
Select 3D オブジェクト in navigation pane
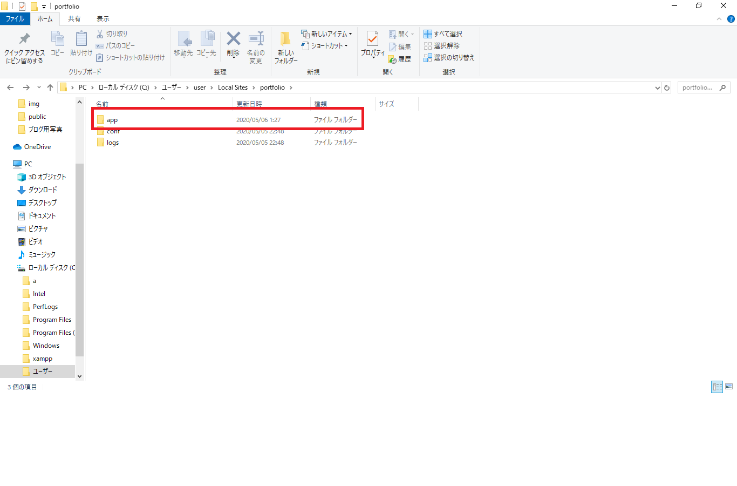point(47,177)
